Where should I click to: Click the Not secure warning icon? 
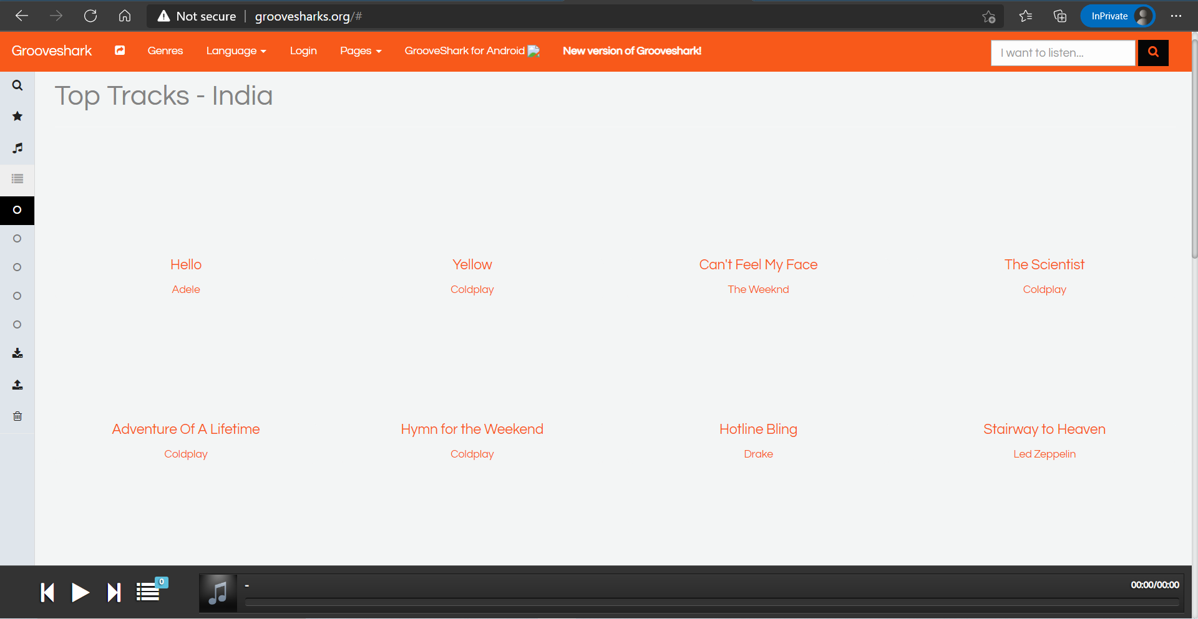(163, 16)
